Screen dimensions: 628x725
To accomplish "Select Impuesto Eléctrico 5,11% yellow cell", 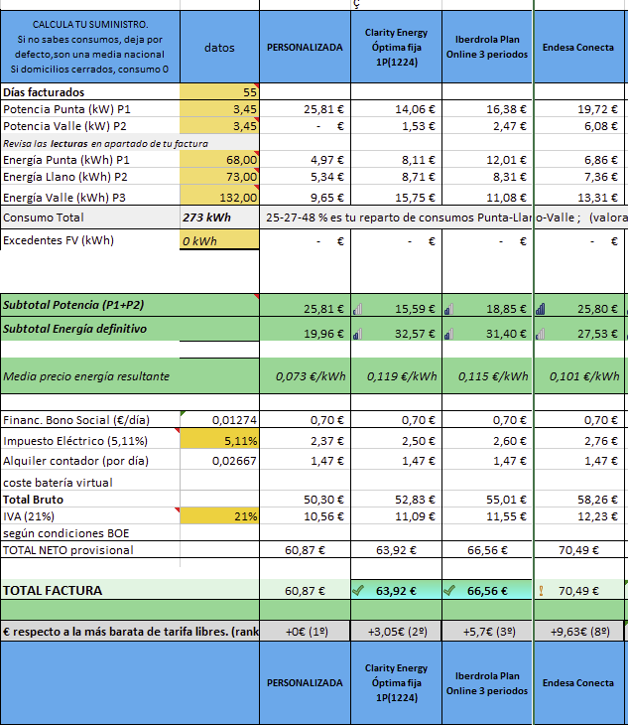I will click(219, 440).
